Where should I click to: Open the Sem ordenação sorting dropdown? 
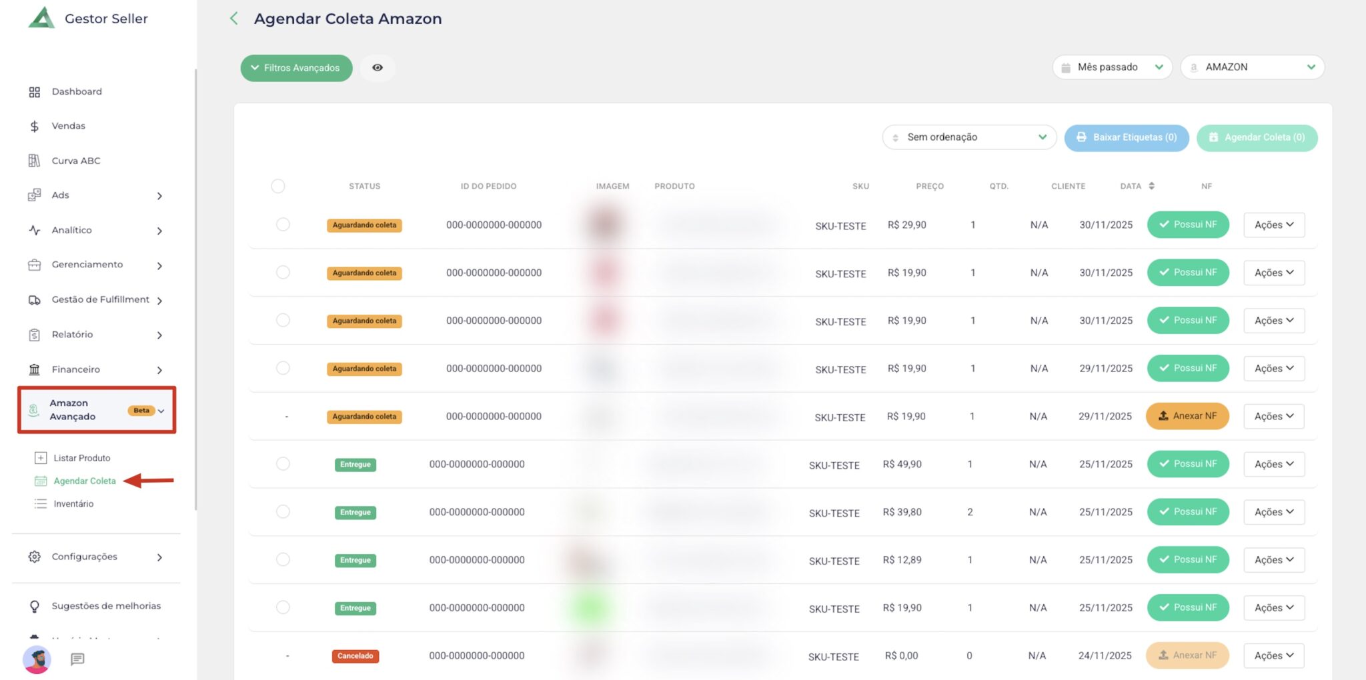(968, 137)
